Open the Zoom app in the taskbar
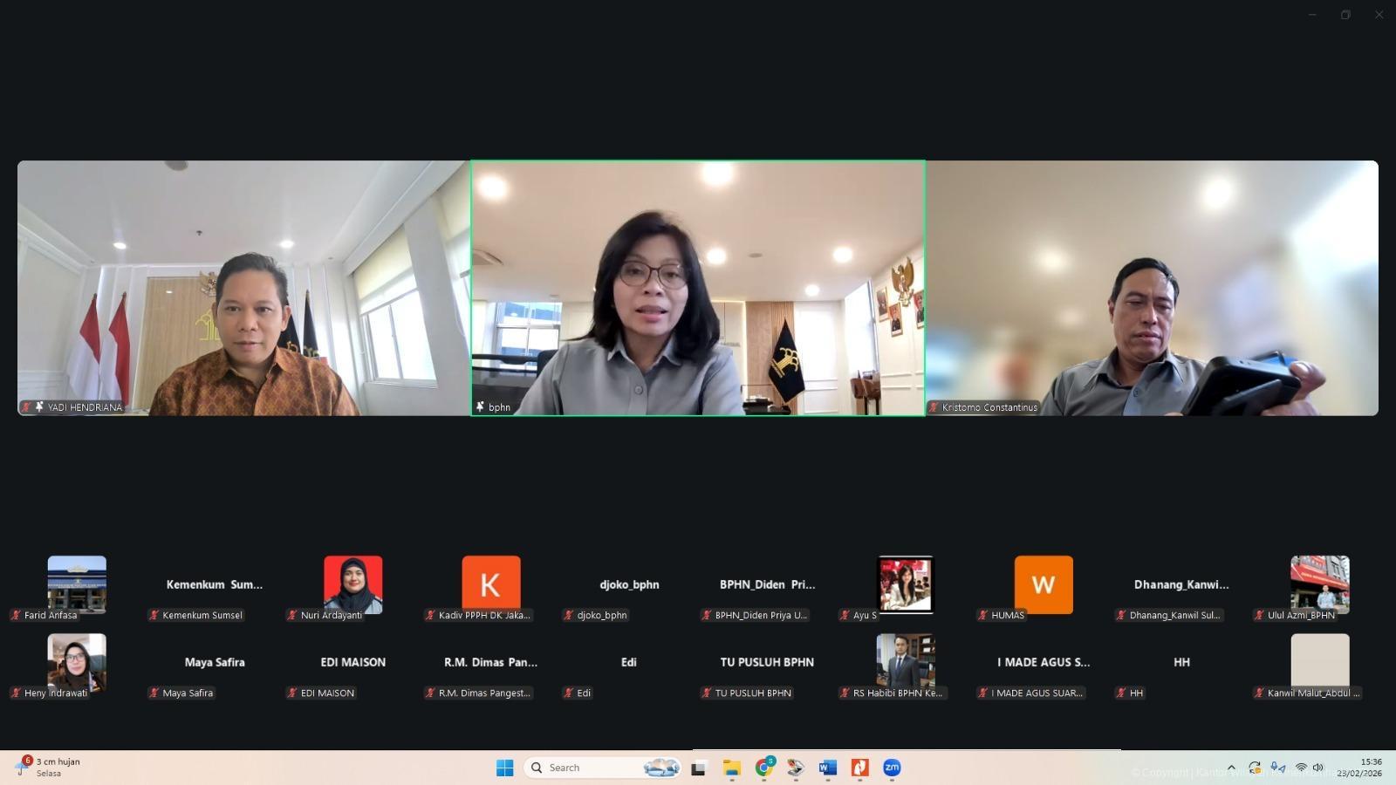 [891, 768]
